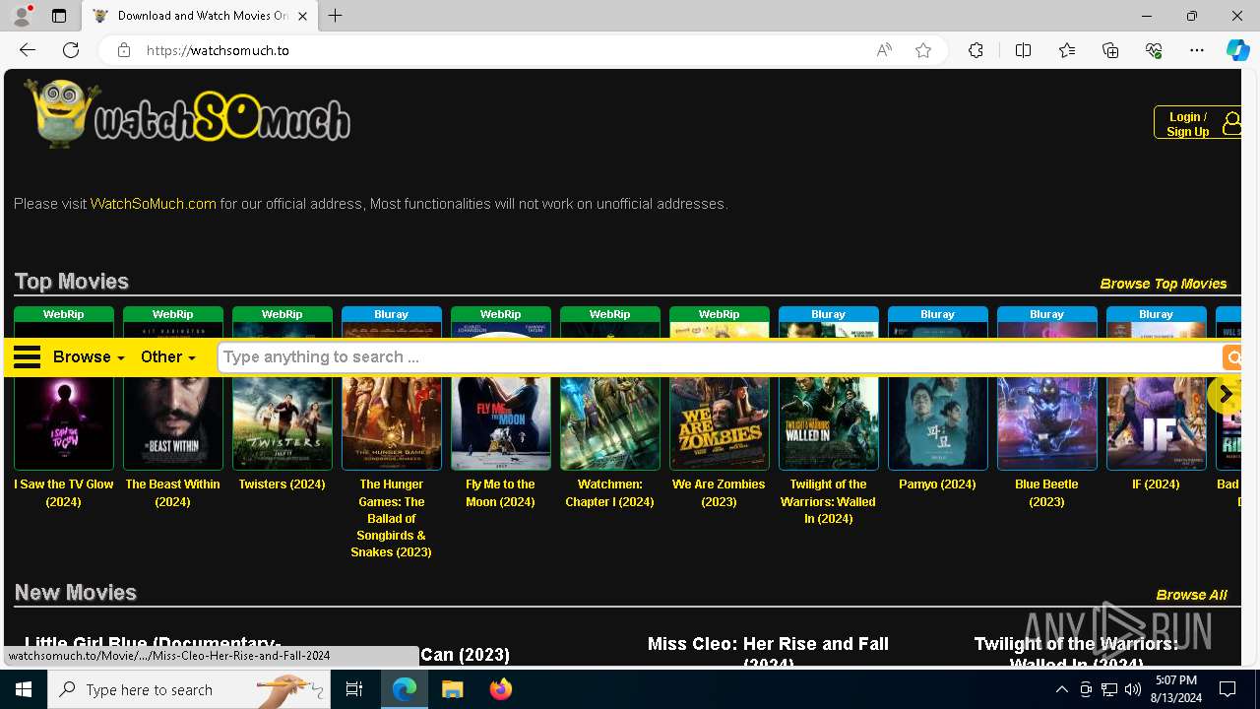Click Blue Beetle (2023) title
Viewport: 1260px width, 709px height.
[1046, 492]
